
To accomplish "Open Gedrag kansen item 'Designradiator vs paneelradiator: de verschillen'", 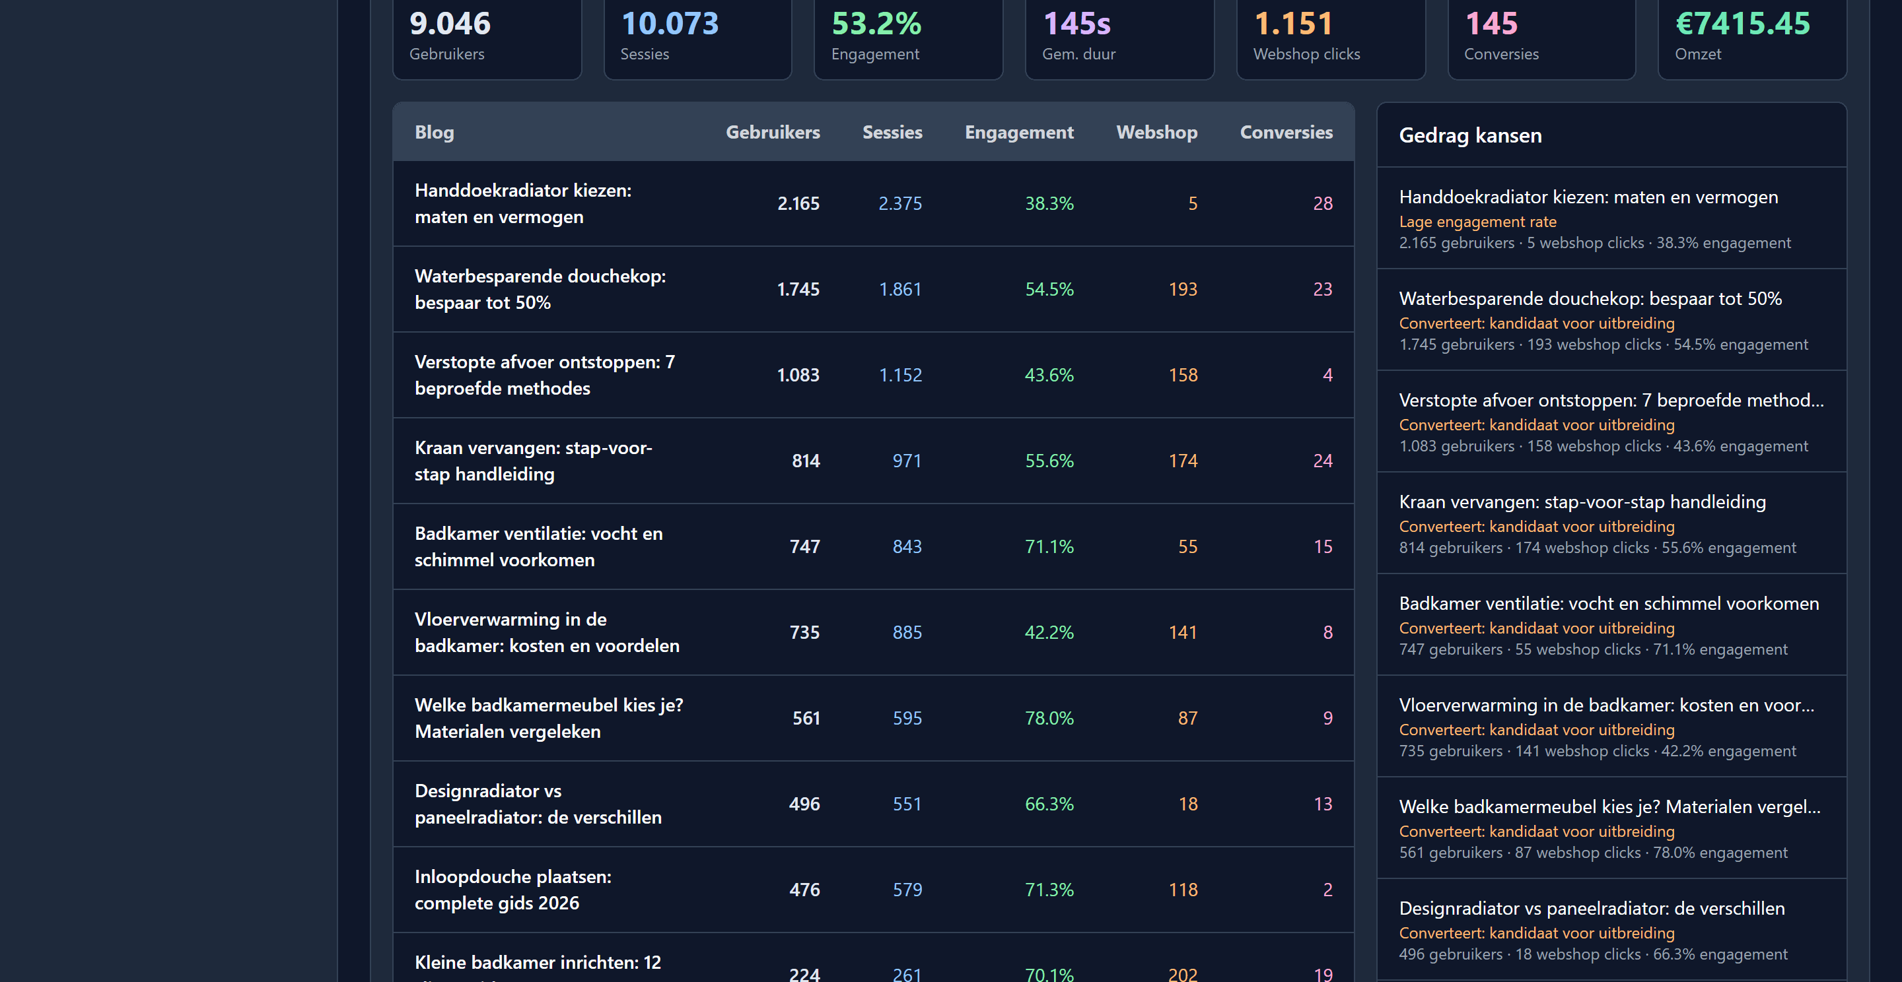I will pos(1612,930).
